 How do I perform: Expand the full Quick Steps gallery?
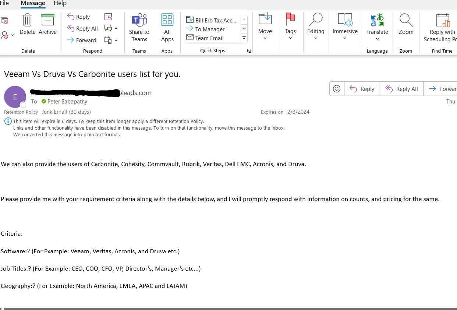click(244, 38)
